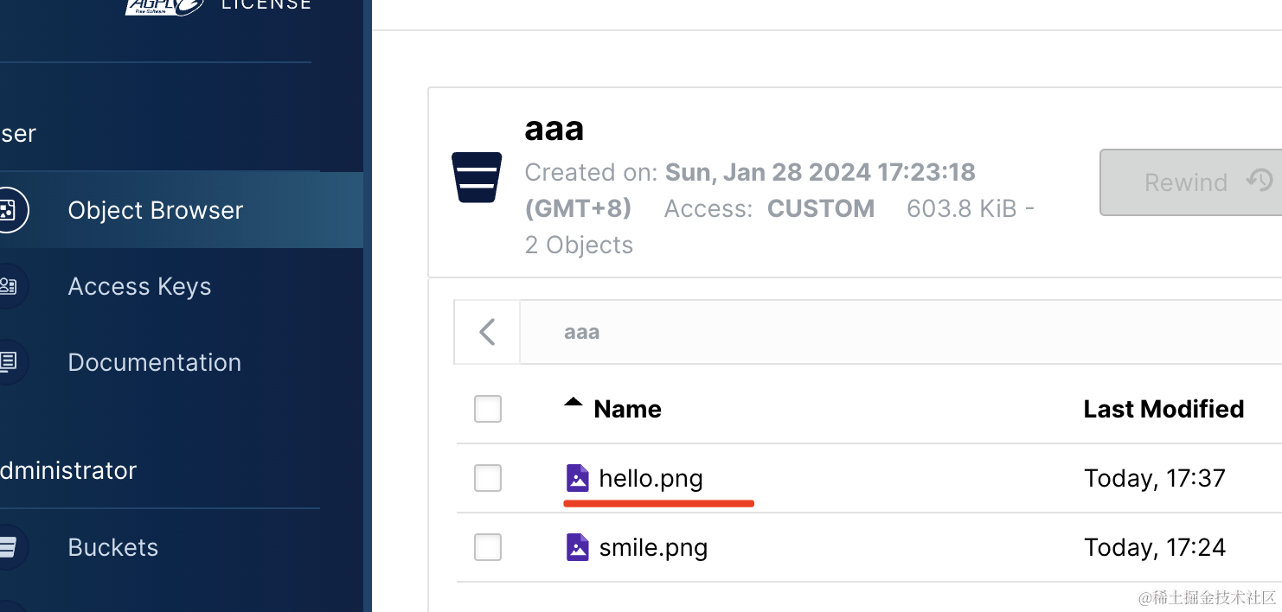Click the aaa bucket icon
The image size is (1282, 612).
click(477, 177)
